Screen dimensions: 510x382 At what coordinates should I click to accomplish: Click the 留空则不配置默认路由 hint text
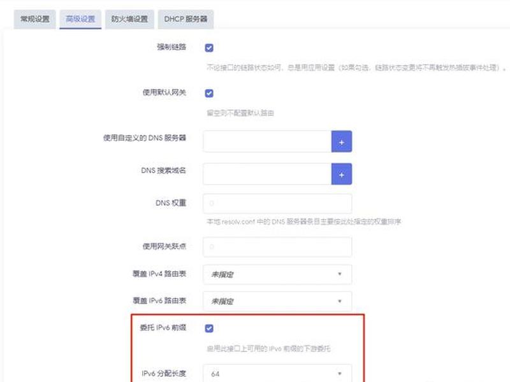(240, 113)
